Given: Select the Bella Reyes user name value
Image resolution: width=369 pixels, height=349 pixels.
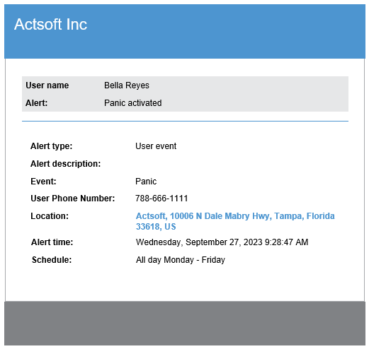Looking at the screenshot, I should (x=127, y=85).
